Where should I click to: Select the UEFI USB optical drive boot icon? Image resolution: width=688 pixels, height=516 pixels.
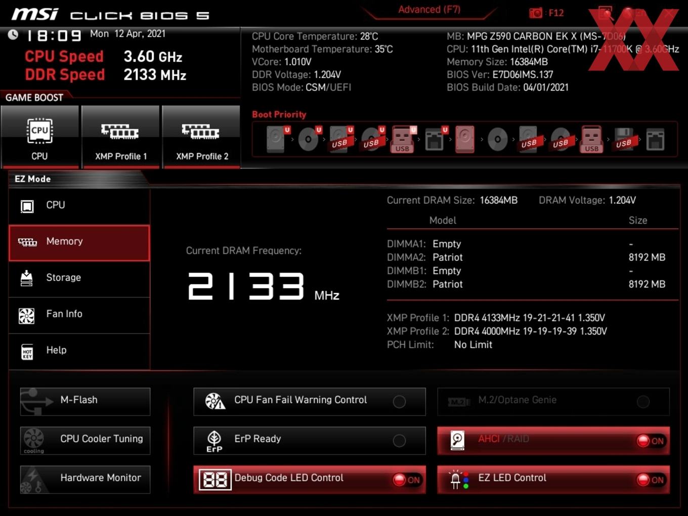372,139
